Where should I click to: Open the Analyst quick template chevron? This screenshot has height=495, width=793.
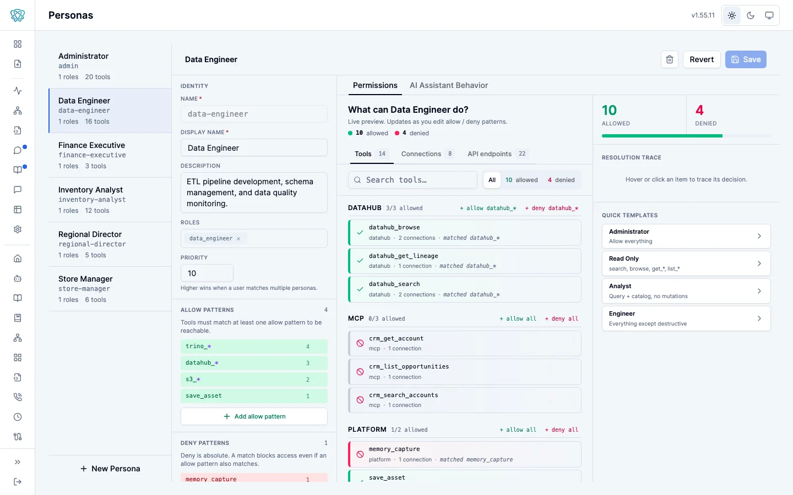pyautogui.click(x=759, y=291)
